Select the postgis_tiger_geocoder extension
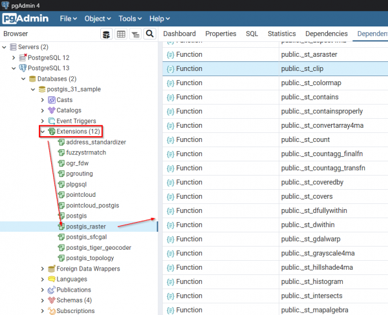The width and height of the screenshot is (388, 315). pyautogui.click(x=98, y=248)
